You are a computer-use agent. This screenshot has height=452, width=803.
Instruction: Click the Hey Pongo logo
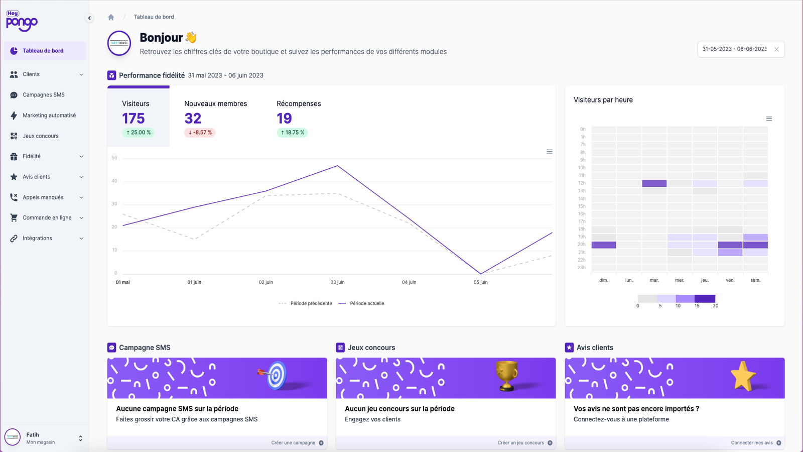tap(22, 21)
